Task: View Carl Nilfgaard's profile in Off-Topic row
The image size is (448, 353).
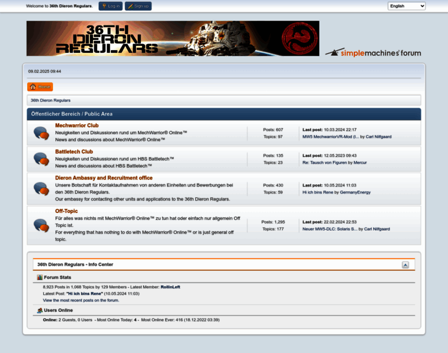Action: click(377, 229)
